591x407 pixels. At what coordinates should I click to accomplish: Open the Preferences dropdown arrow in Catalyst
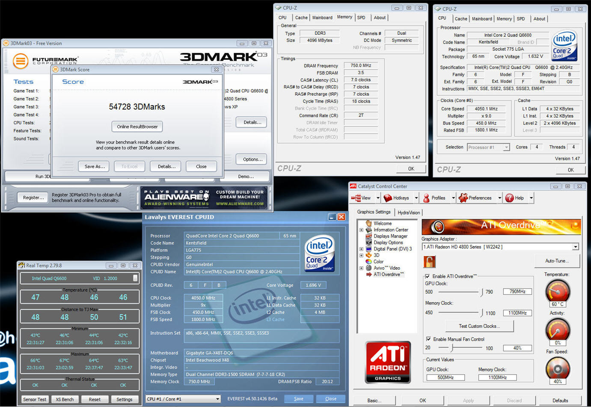(x=499, y=198)
